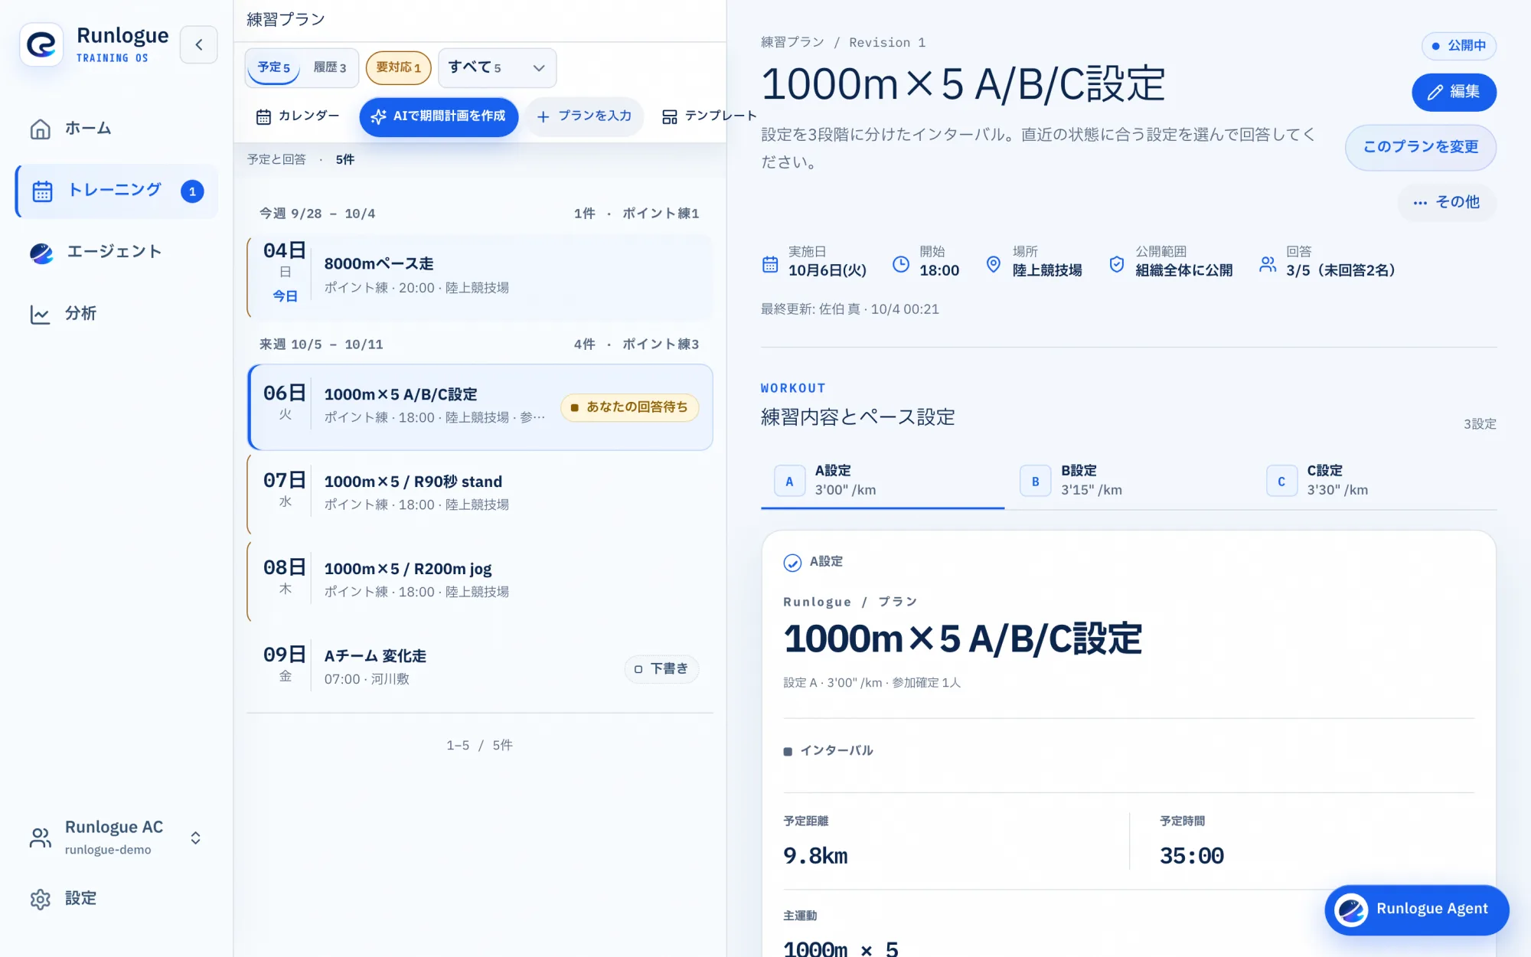Open the Runlogue Agent floating chat button
The height and width of the screenshot is (957, 1531).
(x=1416, y=910)
